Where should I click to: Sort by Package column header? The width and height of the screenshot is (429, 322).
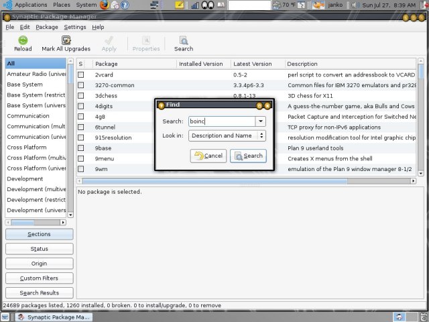point(134,64)
